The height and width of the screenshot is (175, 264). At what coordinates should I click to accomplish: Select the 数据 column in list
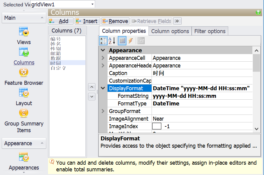pos(67,58)
